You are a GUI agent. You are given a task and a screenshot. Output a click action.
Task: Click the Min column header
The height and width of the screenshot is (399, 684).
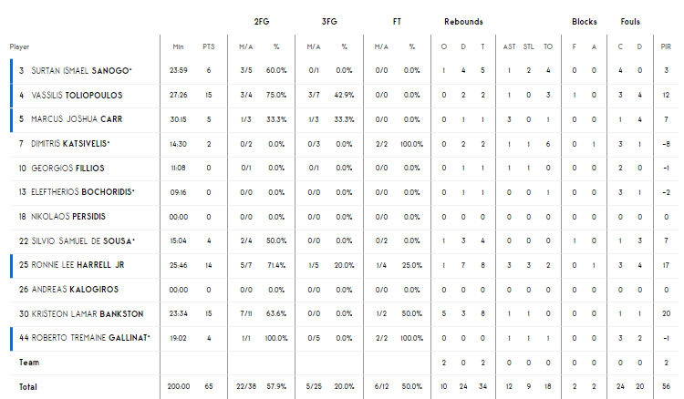tap(178, 46)
